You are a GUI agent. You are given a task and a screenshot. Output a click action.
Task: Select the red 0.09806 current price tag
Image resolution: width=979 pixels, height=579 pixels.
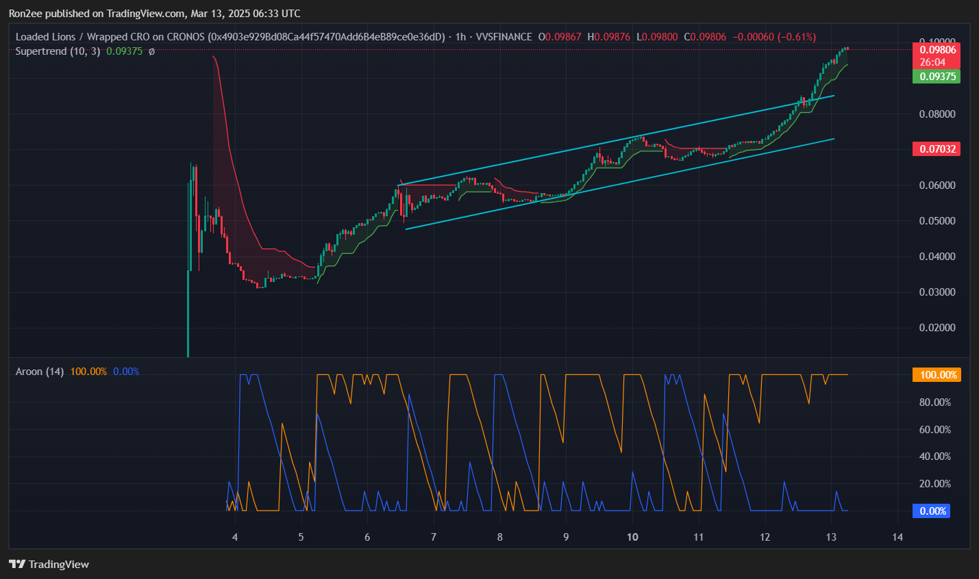click(x=937, y=50)
